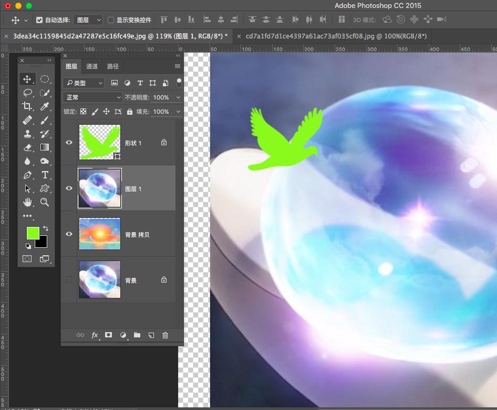
Task: Select the Pen tool
Action: [x=27, y=175]
